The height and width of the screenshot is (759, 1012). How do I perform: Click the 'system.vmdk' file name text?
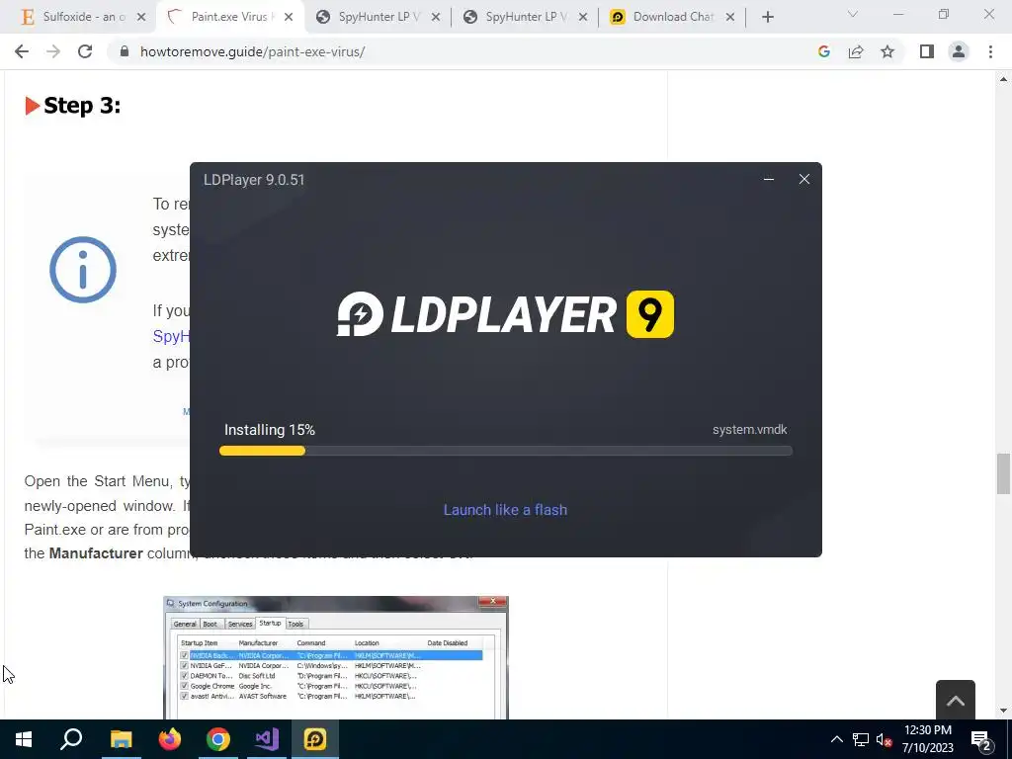749,430
